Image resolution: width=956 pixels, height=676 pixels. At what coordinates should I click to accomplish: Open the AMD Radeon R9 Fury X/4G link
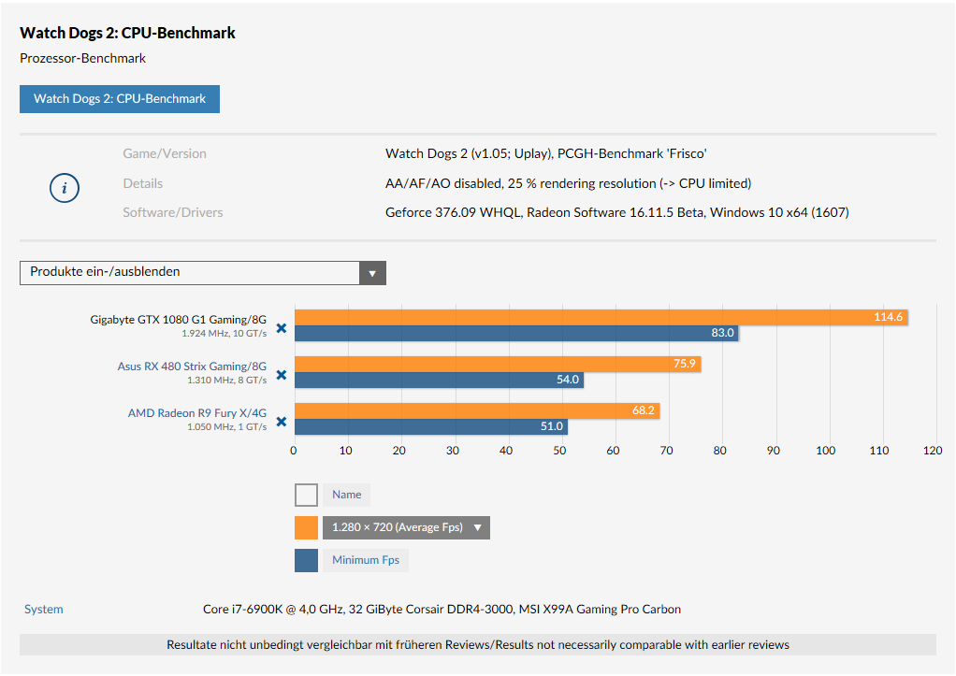coord(197,412)
